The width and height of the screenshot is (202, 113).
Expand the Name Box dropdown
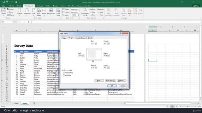click(x=12, y=22)
